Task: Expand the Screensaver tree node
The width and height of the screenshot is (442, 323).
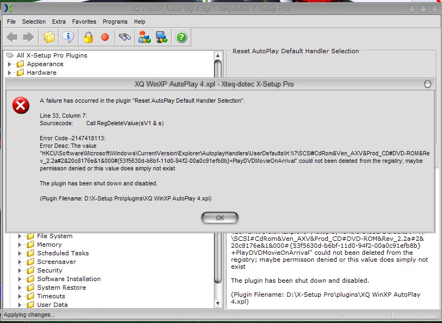Action: coord(20,262)
